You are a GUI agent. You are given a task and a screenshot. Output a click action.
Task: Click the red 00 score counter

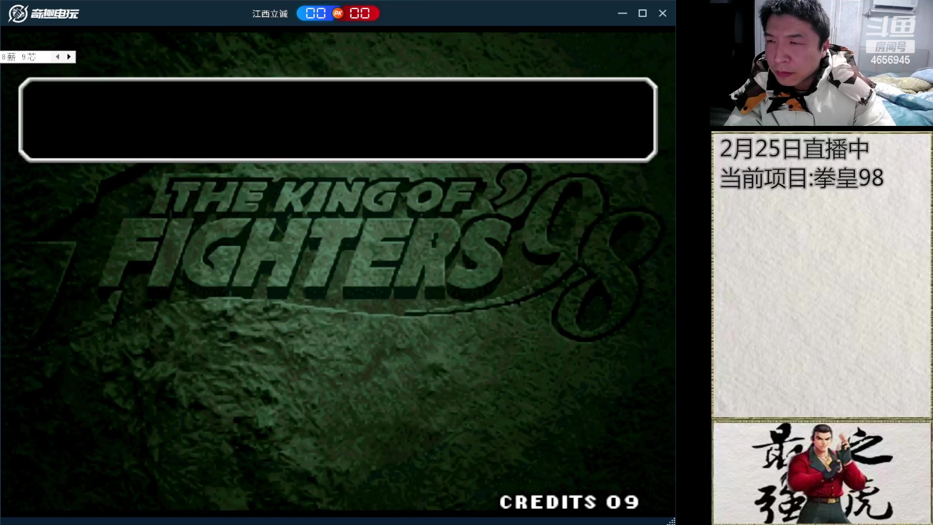click(360, 14)
